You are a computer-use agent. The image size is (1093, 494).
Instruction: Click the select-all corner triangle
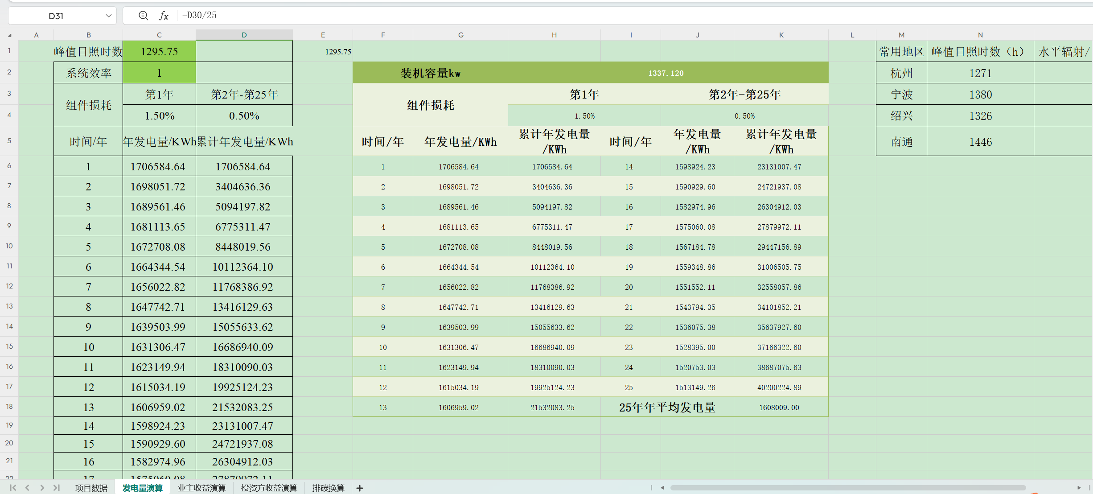point(9,35)
